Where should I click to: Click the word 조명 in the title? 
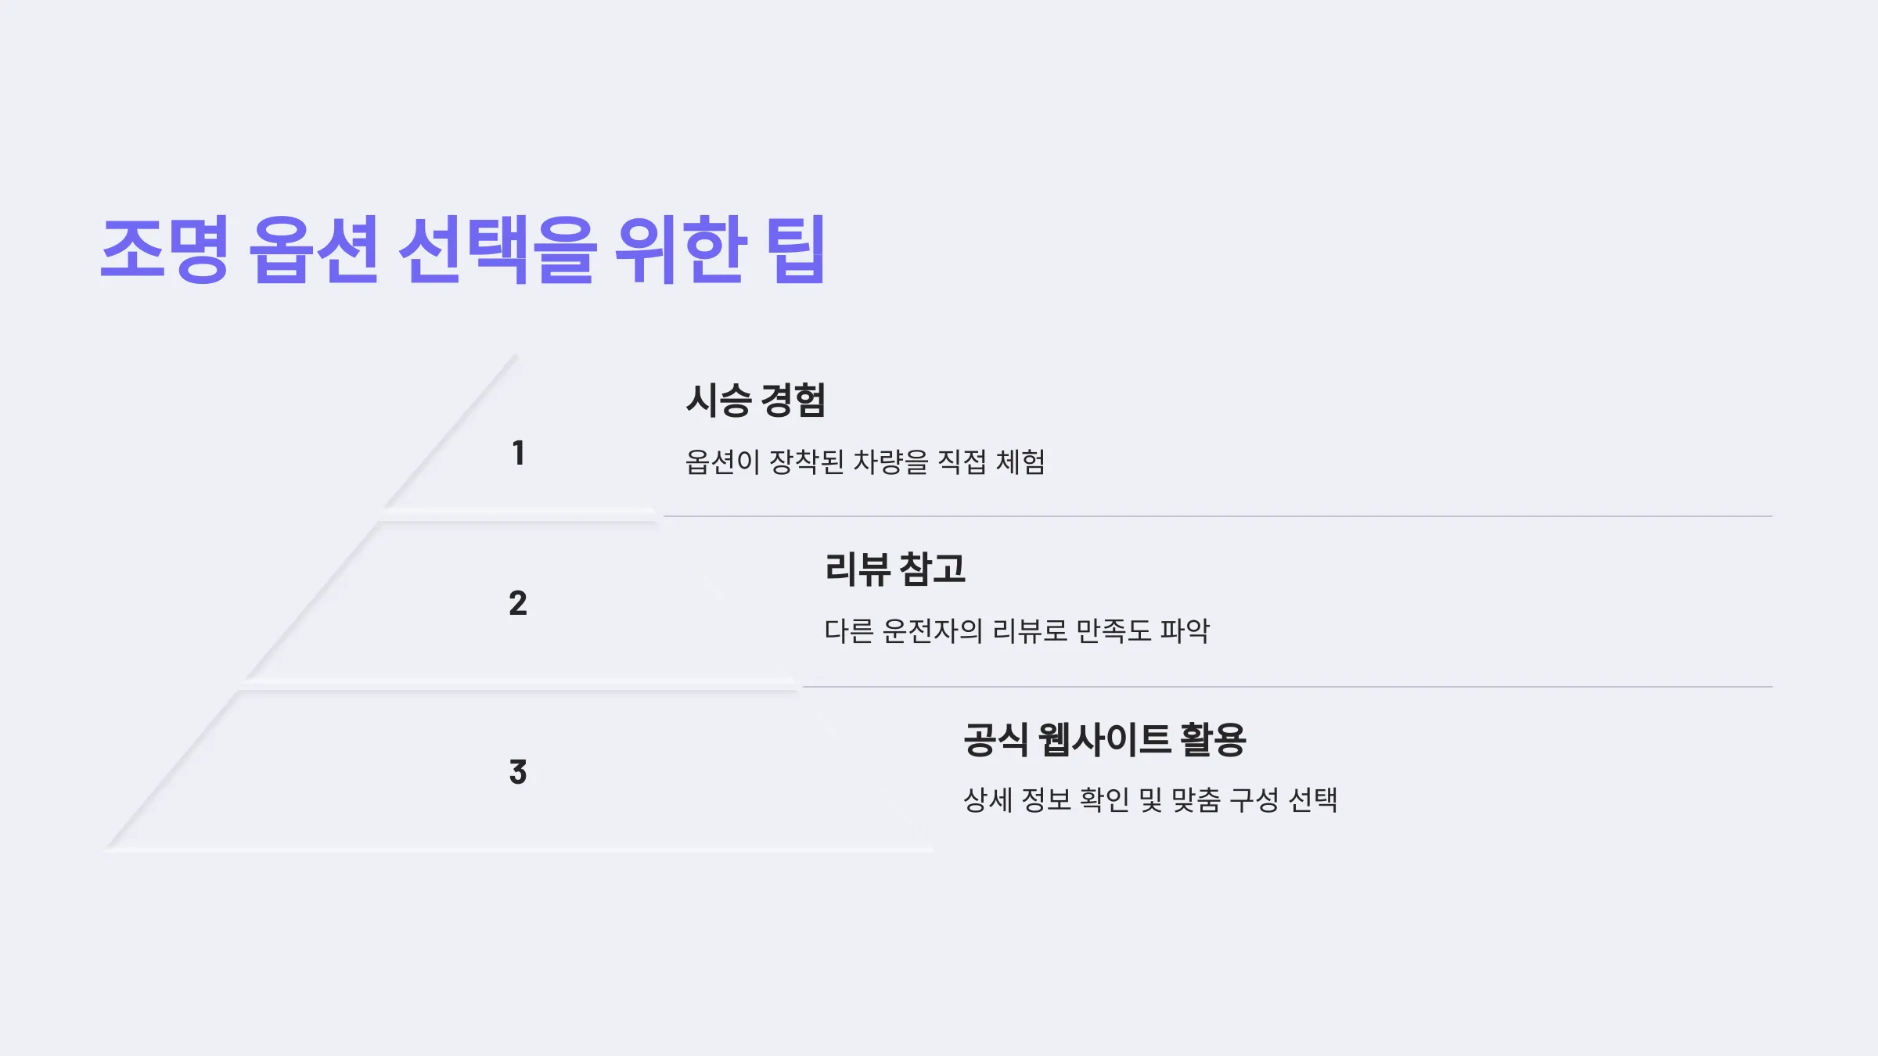(165, 249)
